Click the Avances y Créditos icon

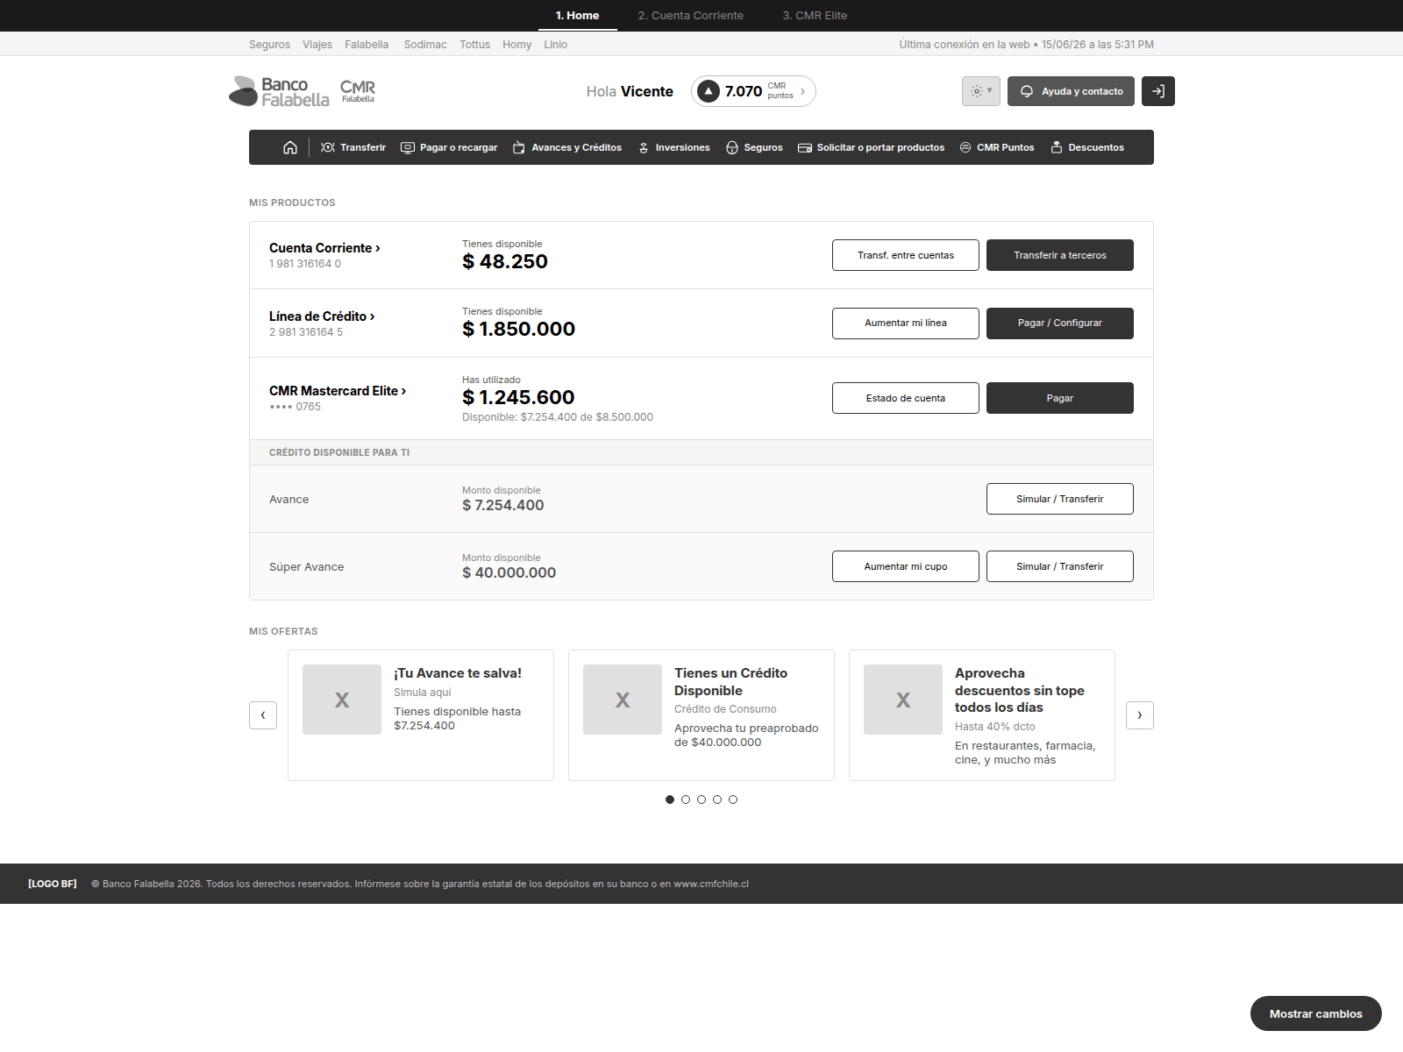(519, 147)
